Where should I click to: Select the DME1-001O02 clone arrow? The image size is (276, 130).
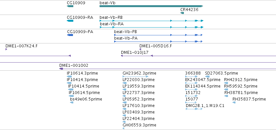point(61,69)
